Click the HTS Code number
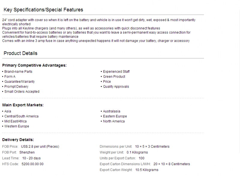Image resolution: width=240 pixels, height=176 pixels. (32, 164)
